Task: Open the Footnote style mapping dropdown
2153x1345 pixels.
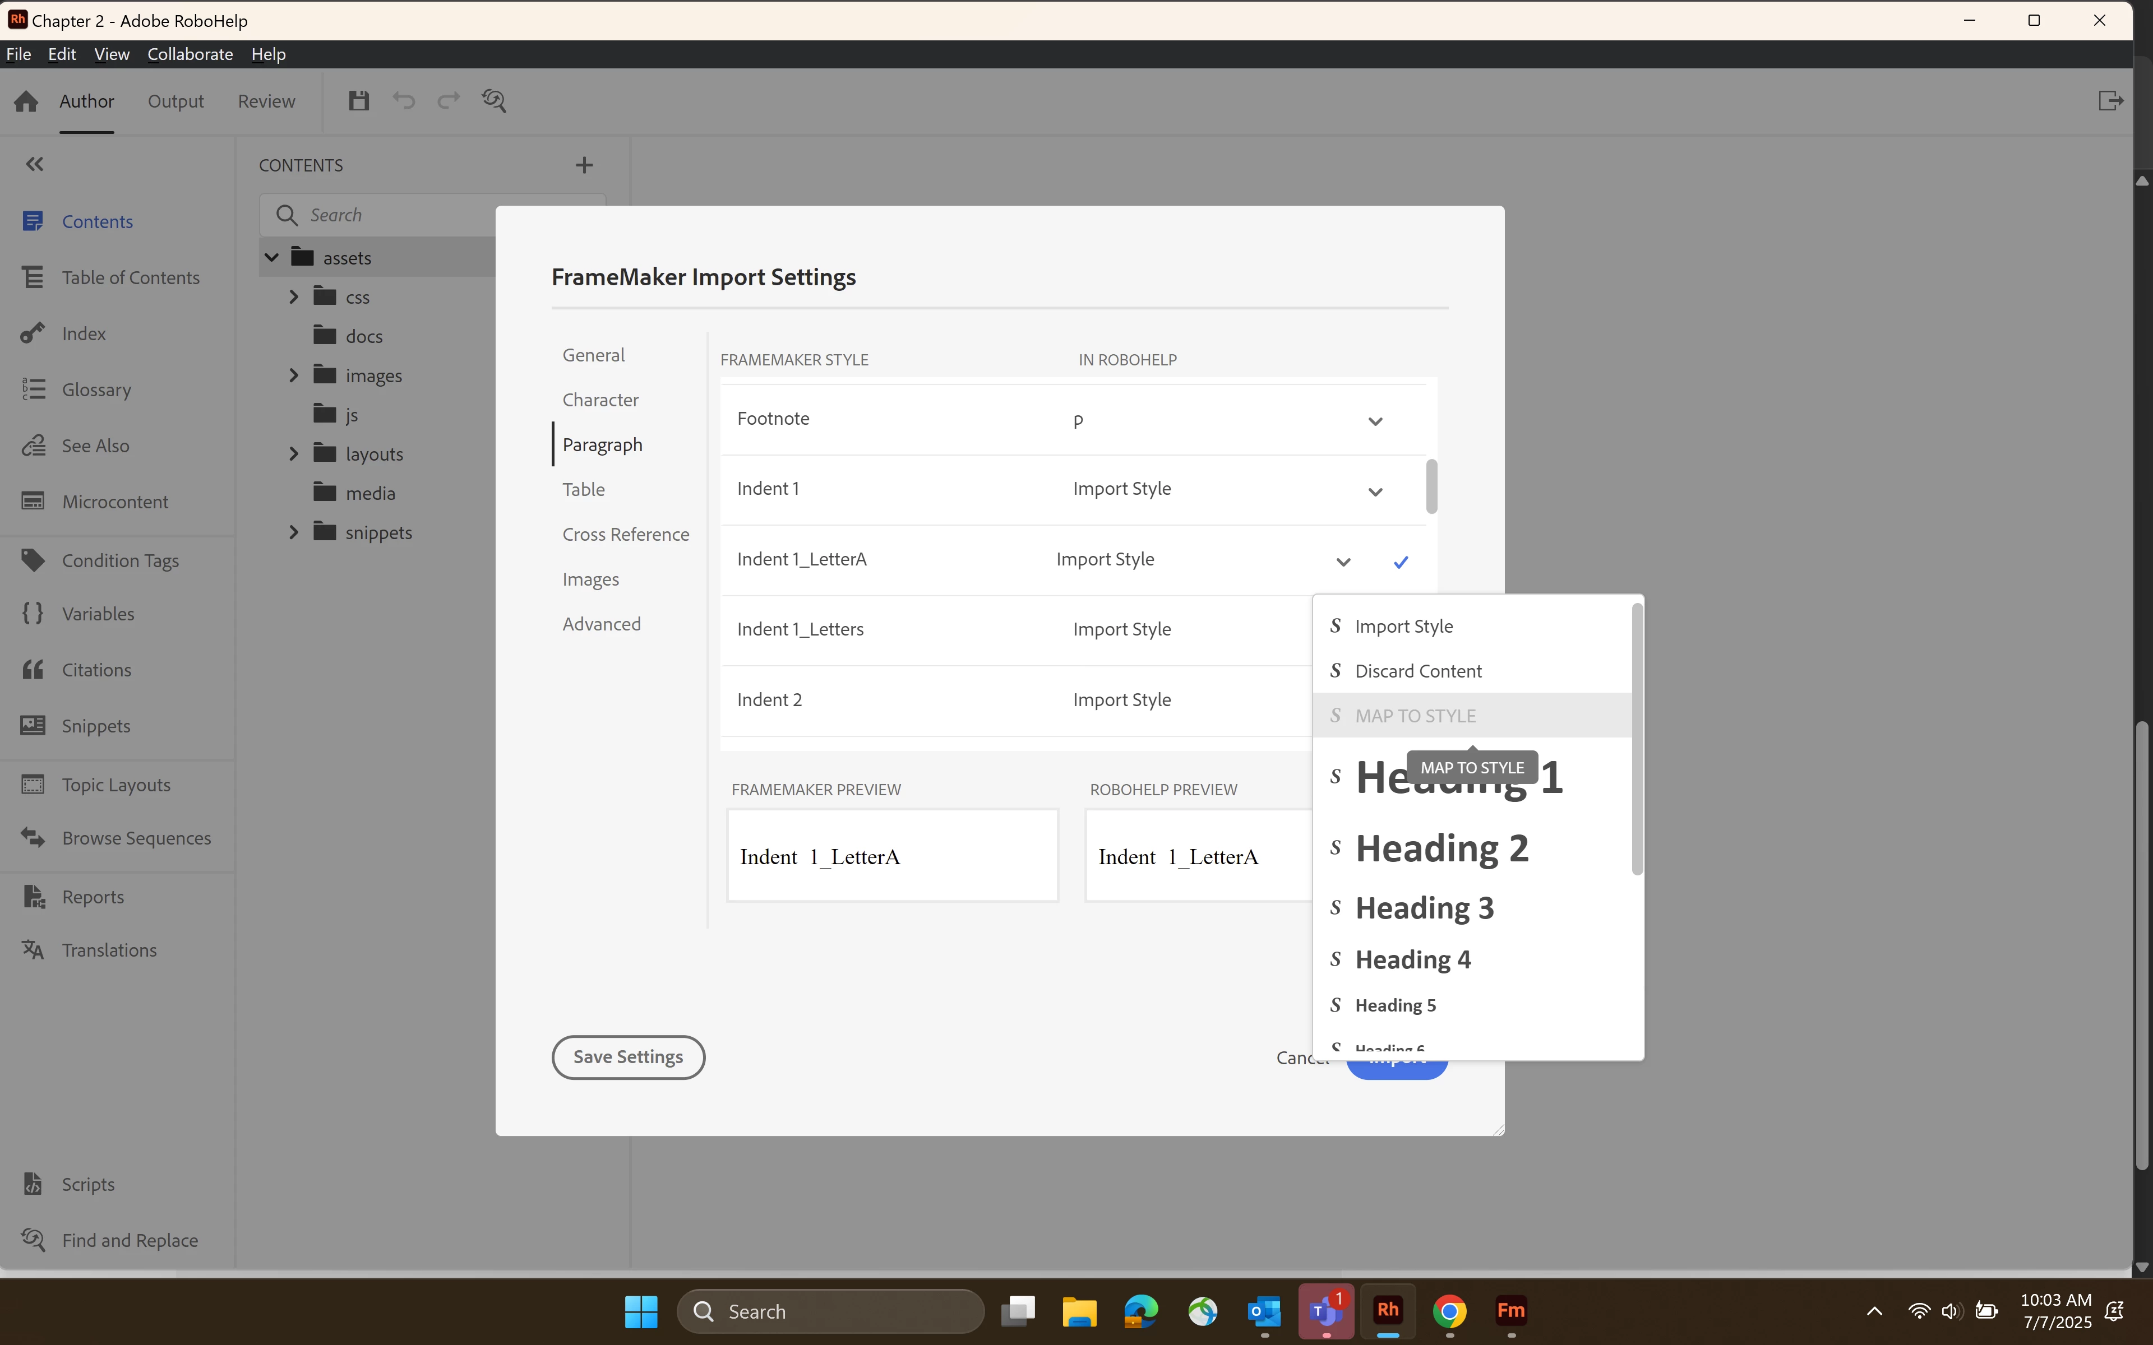Action: pyautogui.click(x=1375, y=421)
